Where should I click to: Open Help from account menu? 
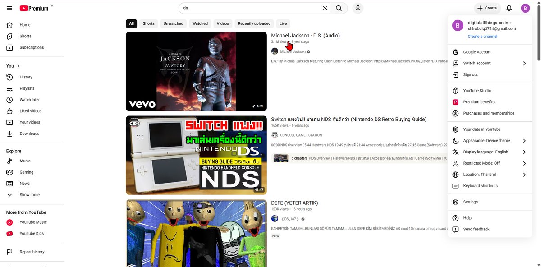tap(490, 218)
